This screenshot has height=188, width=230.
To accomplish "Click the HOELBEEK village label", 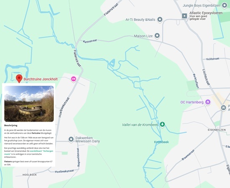I will pyautogui.click(x=30, y=175).
